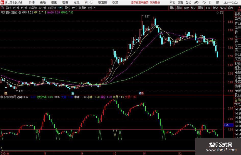Open the 画线 drawing tools
Viewport: 241px width, 155px height.
[201, 8]
